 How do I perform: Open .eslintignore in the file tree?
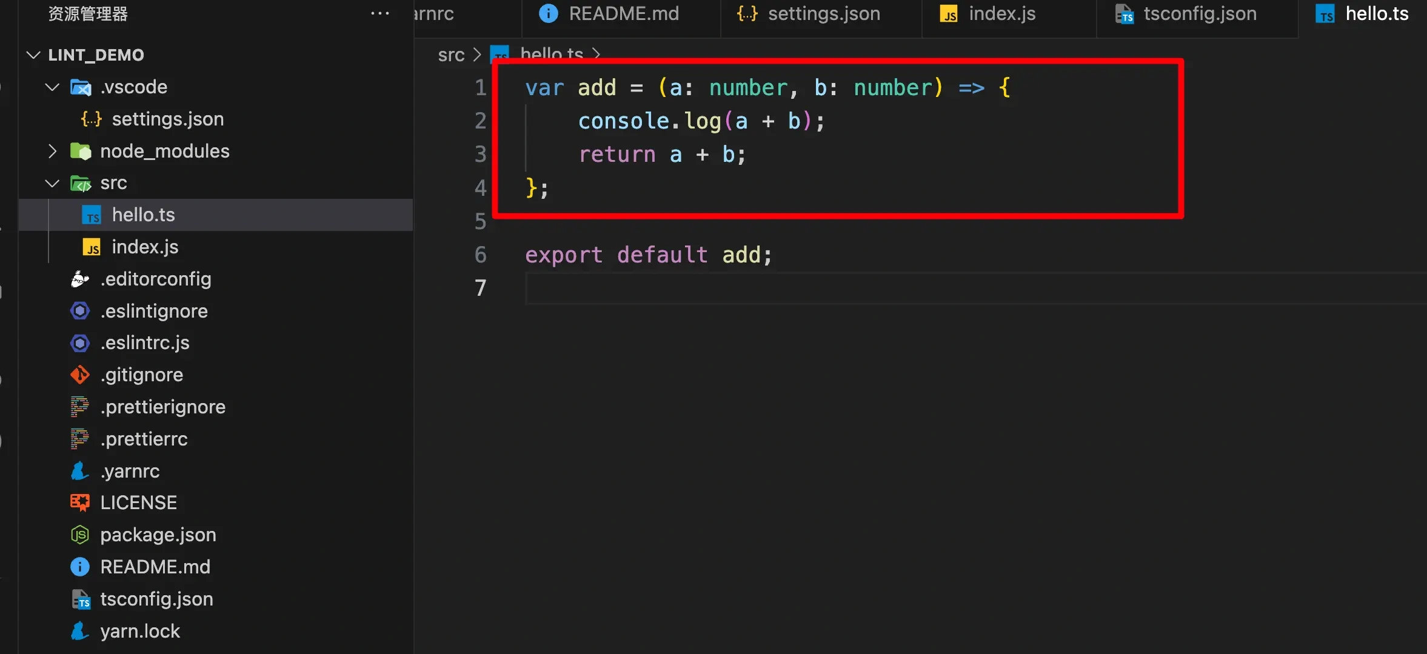tap(154, 311)
